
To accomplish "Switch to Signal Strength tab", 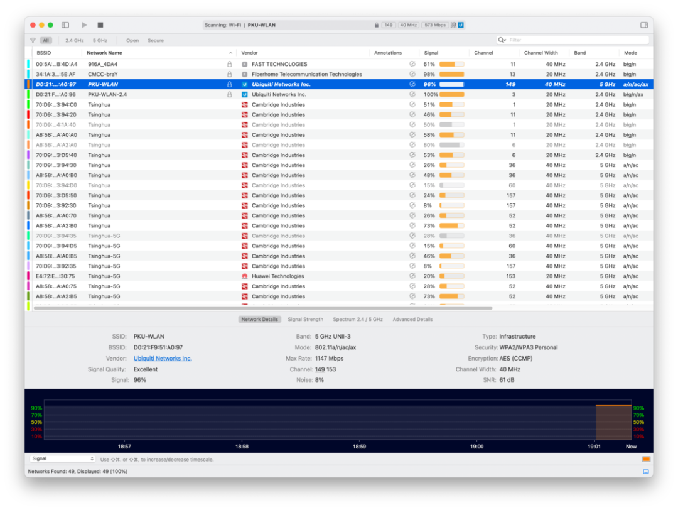I will [305, 319].
